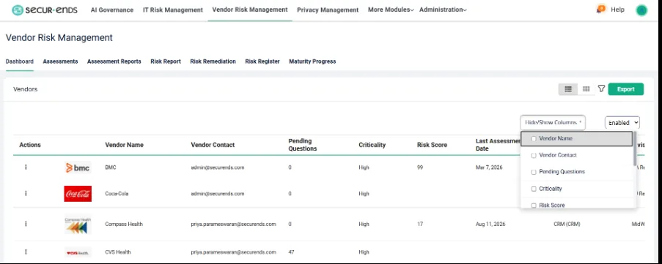The width and height of the screenshot is (662, 264).
Task: Sort by Vendor Contact column header
Action: (x=213, y=145)
